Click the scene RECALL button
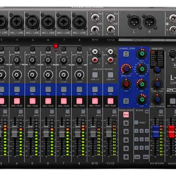This screenshot has height=176, width=176. point(146,157)
